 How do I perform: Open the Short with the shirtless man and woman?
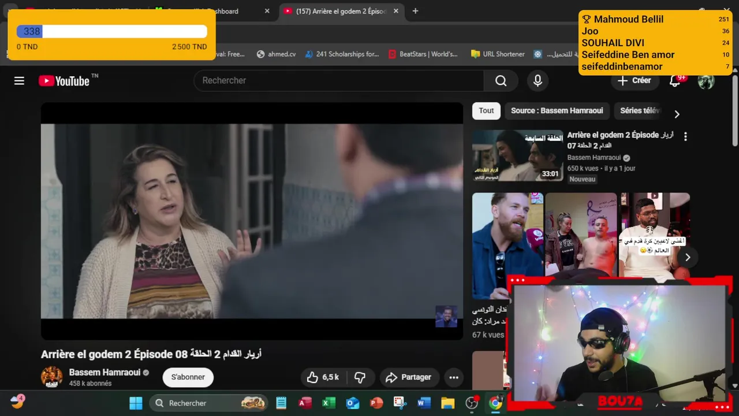(x=581, y=237)
